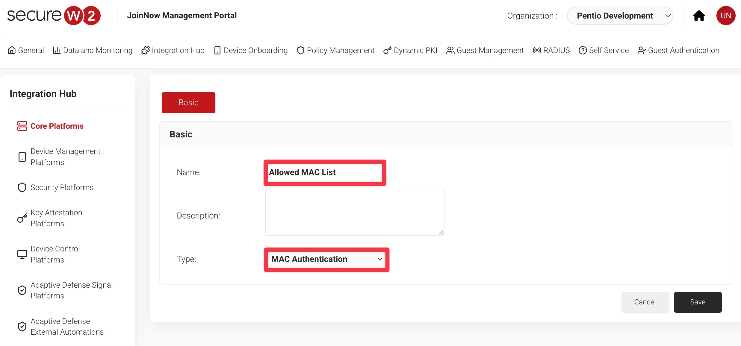The height and width of the screenshot is (346, 741).
Task: Open the MAC Authentication type dropdown
Action: click(326, 259)
